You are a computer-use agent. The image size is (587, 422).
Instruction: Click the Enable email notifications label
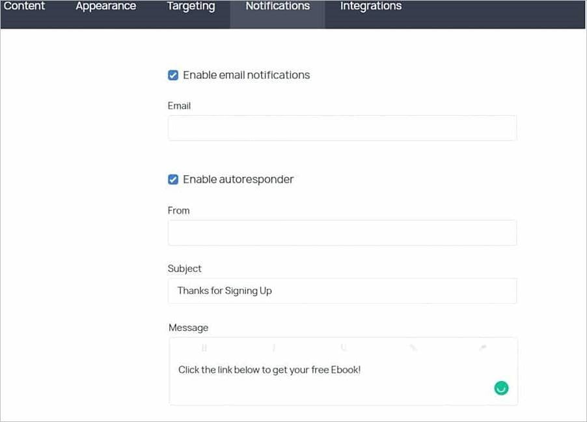[246, 75]
